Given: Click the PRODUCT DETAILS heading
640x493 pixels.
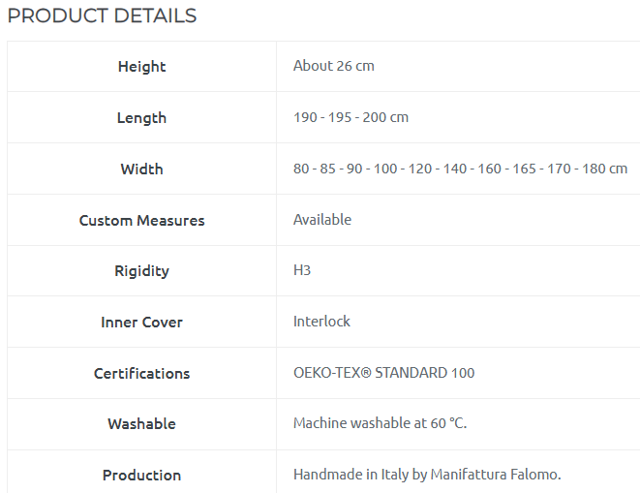Looking at the screenshot, I should (102, 15).
